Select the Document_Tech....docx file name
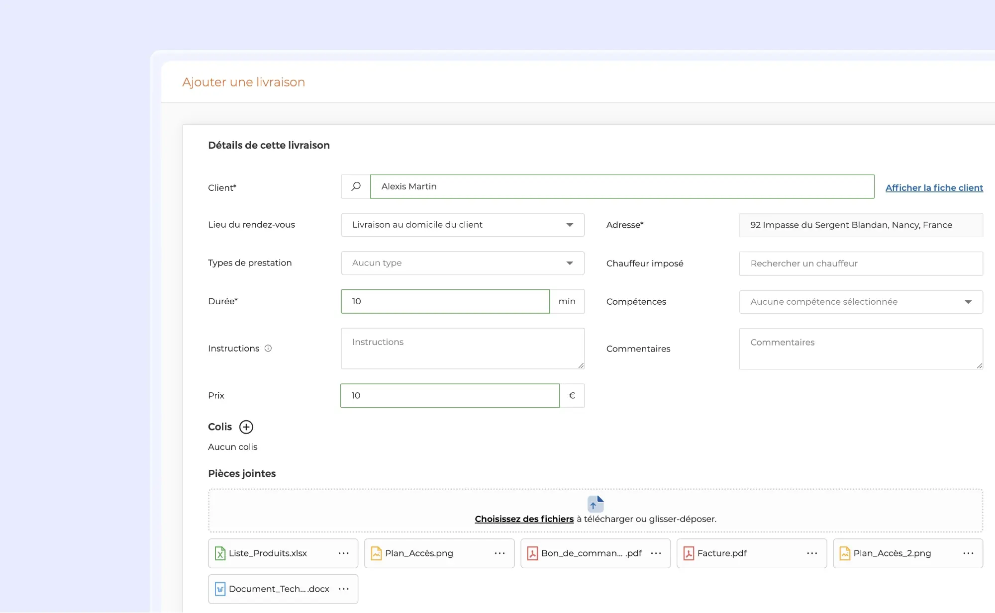This screenshot has height=613, width=995. tap(279, 589)
